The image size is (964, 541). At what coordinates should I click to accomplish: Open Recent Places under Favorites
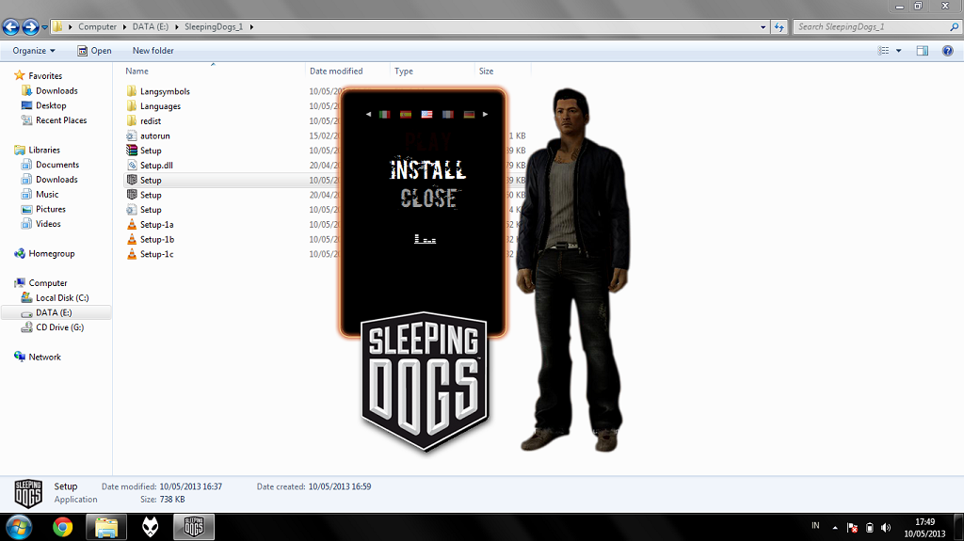(61, 120)
